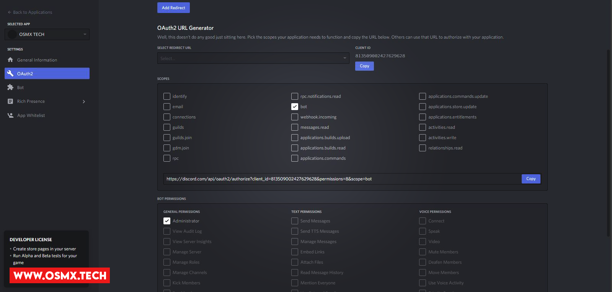
Task: Check the Manage Roles permission
Action: 167,262
